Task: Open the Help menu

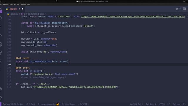Action: click(x=28, y=4)
